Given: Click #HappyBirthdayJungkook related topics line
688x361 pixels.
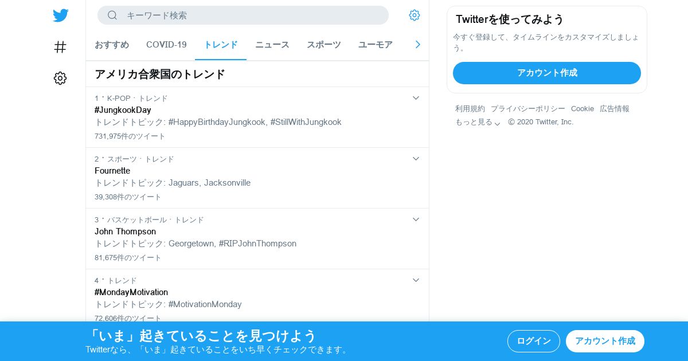Looking at the screenshot, I should tap(218, 122).
